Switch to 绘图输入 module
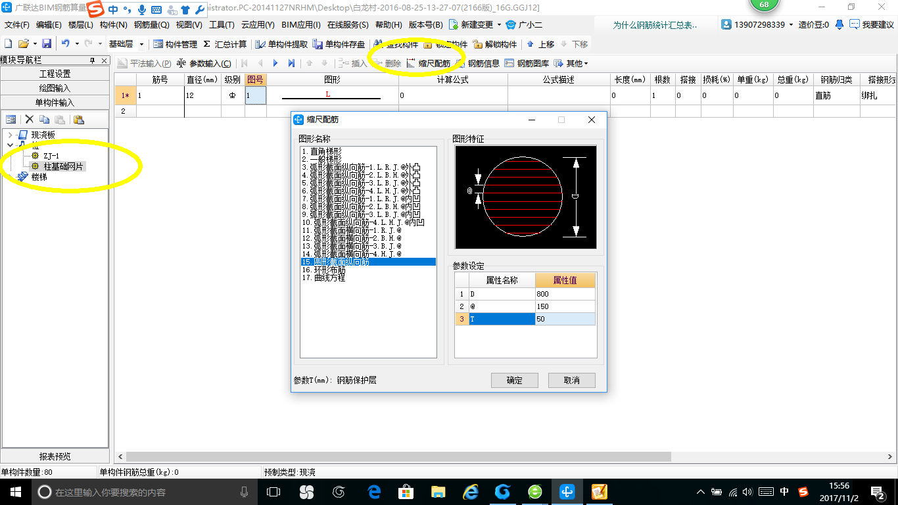 click(55, 88)
